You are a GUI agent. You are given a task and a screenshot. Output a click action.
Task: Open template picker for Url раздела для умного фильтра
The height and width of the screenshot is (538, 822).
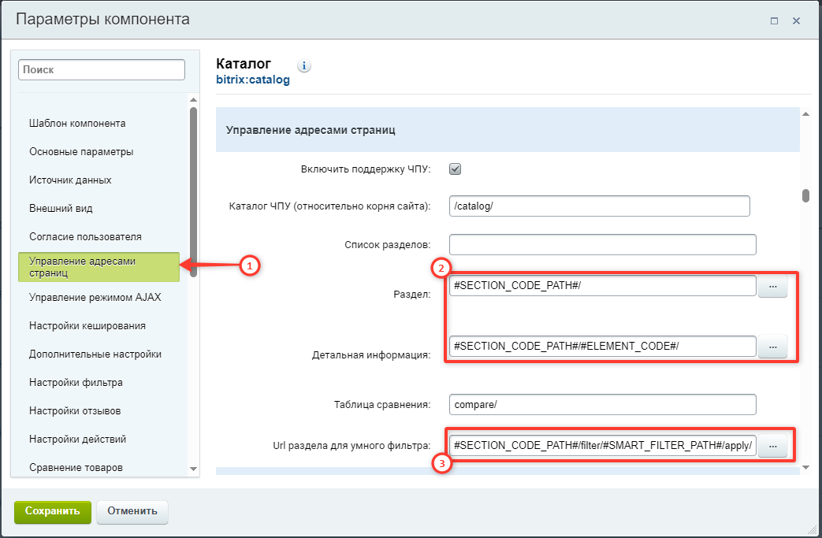[x=772, y=445]
